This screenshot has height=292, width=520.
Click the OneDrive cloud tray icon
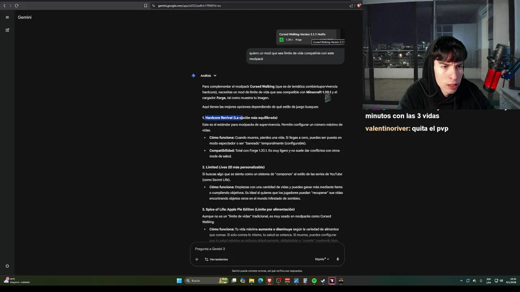tap(474, 281)
